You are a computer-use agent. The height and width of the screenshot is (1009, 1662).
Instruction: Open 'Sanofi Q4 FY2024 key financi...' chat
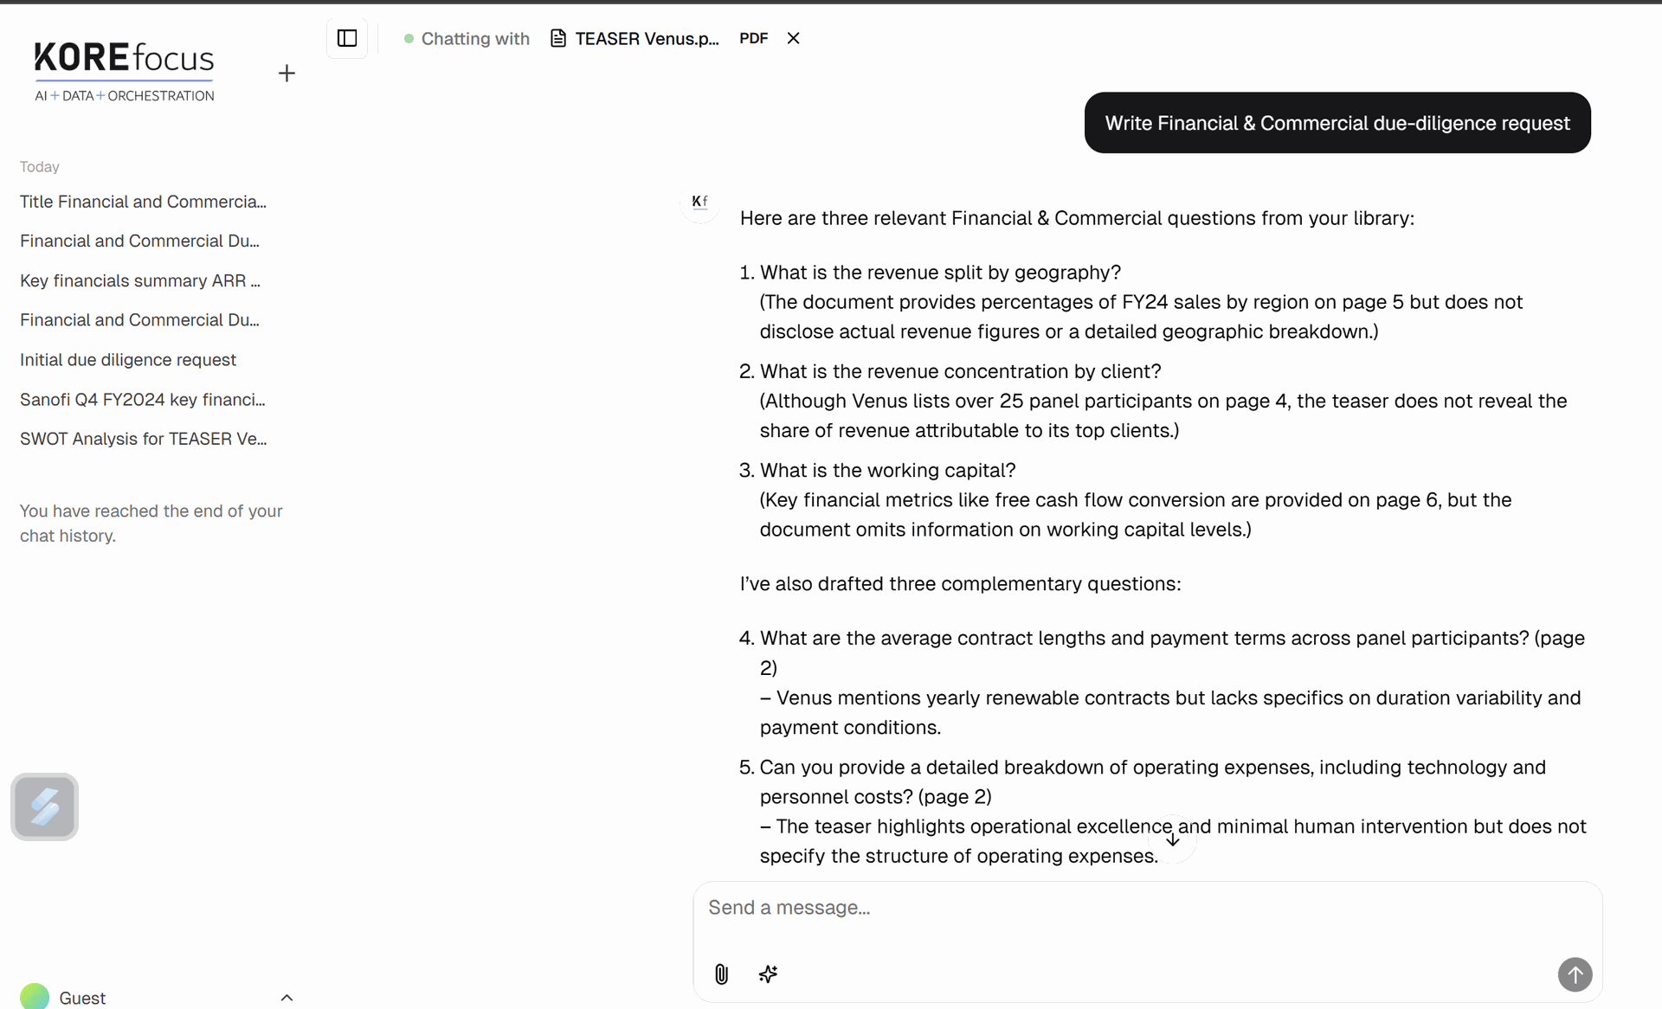coord(143,399)
